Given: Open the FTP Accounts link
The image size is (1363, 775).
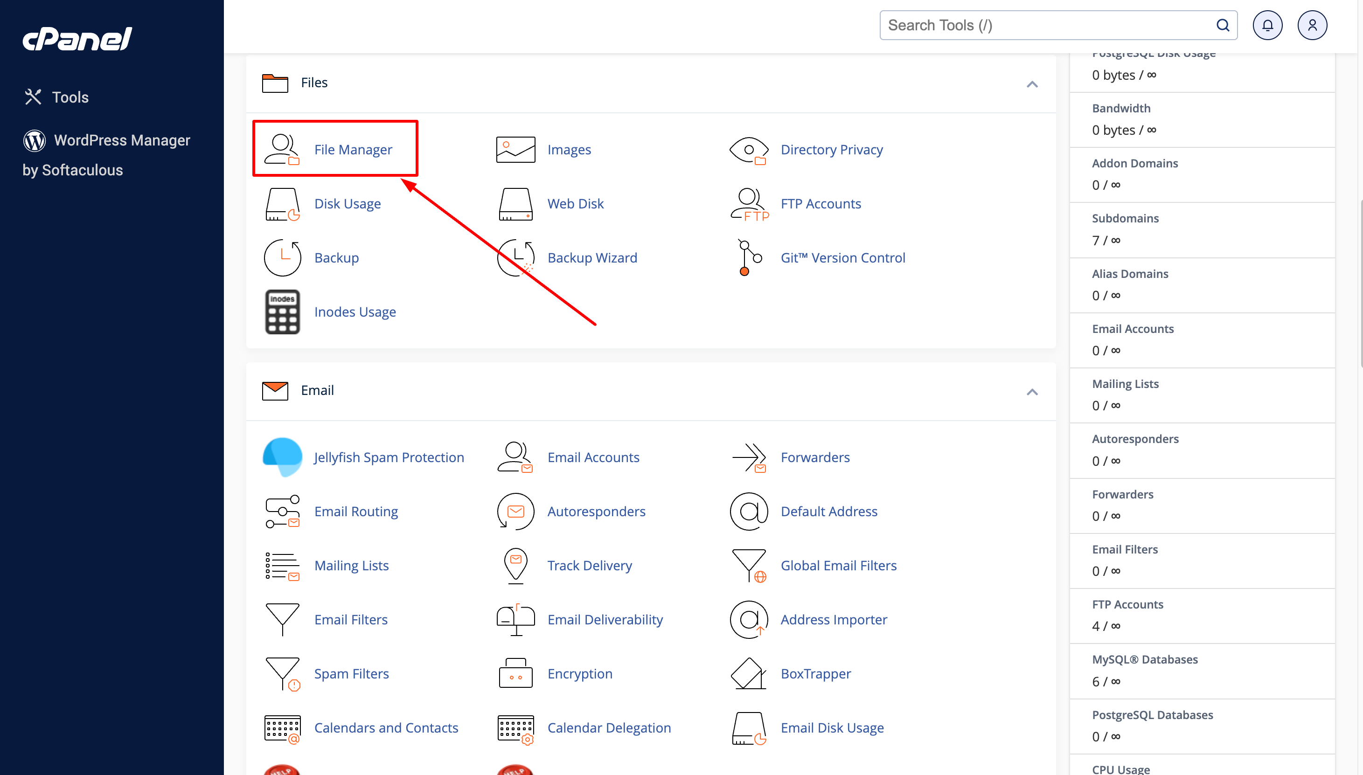Looking at the screenshot, I should point(821,203).
